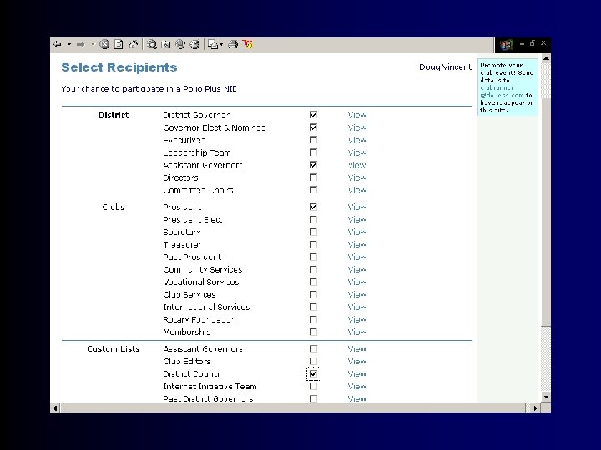The height and width of the screenshot is (450, 601).
Task: Open View link for Executives
Action: click(x=357, y=140)
